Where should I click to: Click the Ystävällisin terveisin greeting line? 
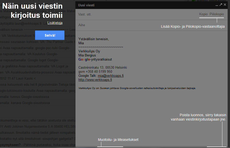pos(94,39)
